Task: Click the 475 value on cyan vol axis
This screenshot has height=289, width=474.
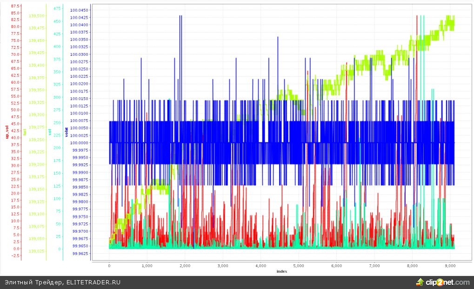Action: tap(57, 8)
